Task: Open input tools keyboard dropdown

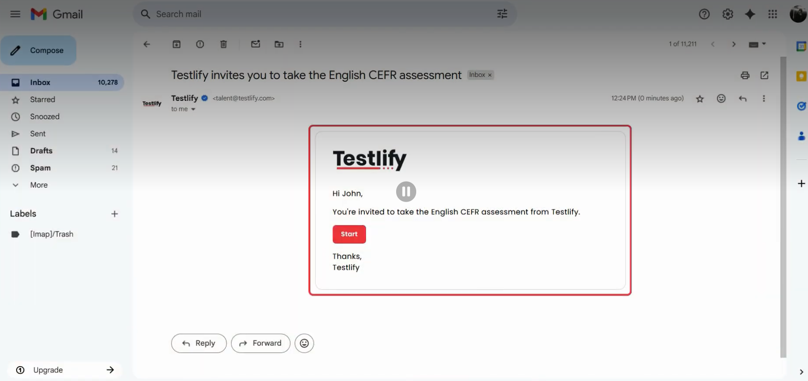Action: (x=757, y=44)
